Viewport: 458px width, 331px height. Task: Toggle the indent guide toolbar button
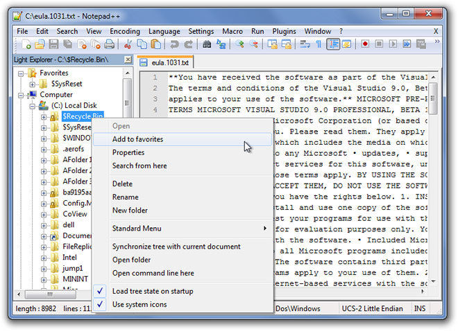(333, 44)
